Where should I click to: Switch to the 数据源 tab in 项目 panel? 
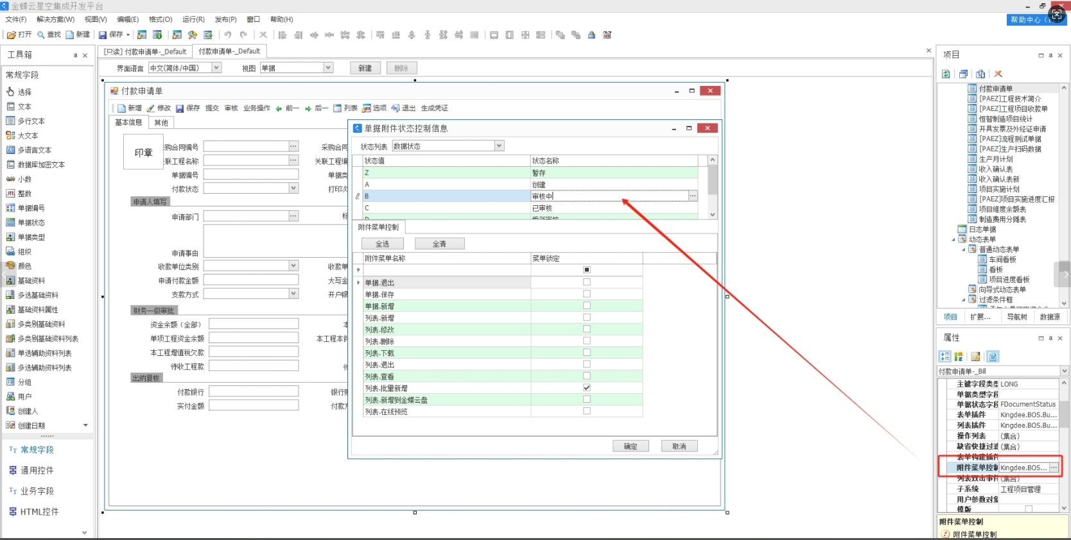1050,317
